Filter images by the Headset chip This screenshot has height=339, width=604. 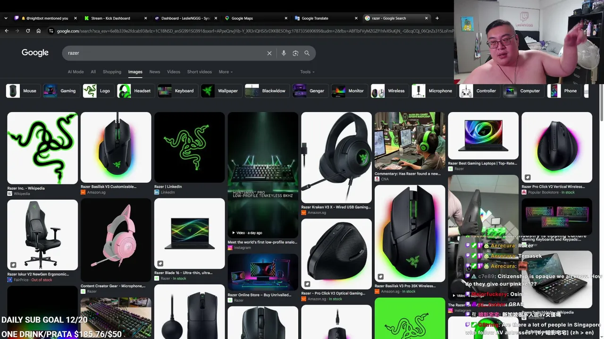point(135,91)
